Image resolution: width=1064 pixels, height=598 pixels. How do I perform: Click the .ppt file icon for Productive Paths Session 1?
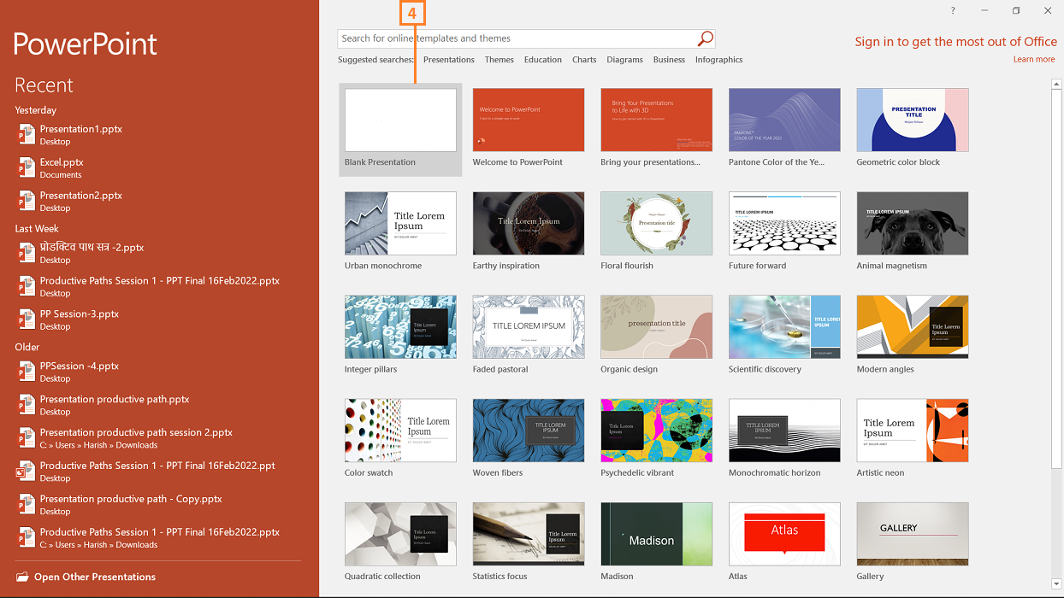(x=26, y=472)
